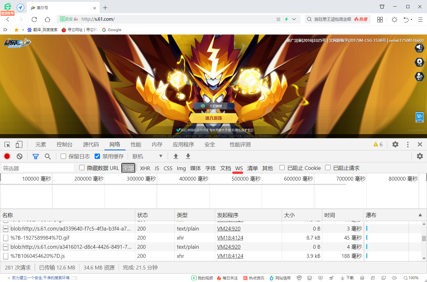The height and width of the screenshot is (282, 427).
Task: Click the address bar URL s.61.com
Action: (x=98, y=19)
